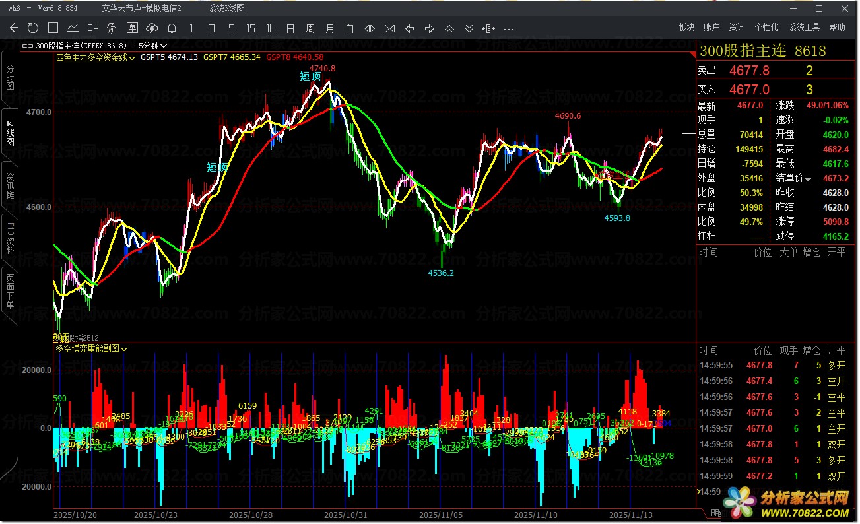This screenshot has height=524, width=860.
Task: Switch to the 分时图 side tab
Action: pyautogui.click(x=10, y=78)
